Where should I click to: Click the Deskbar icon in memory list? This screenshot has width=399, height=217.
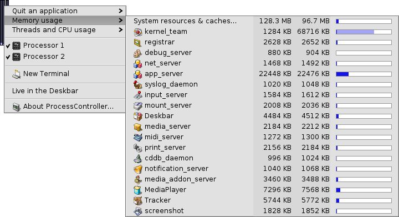click(137, 116)
